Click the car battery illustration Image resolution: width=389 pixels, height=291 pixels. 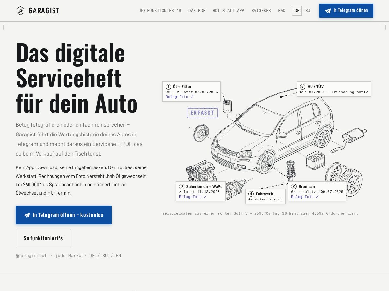click(315, 161)
